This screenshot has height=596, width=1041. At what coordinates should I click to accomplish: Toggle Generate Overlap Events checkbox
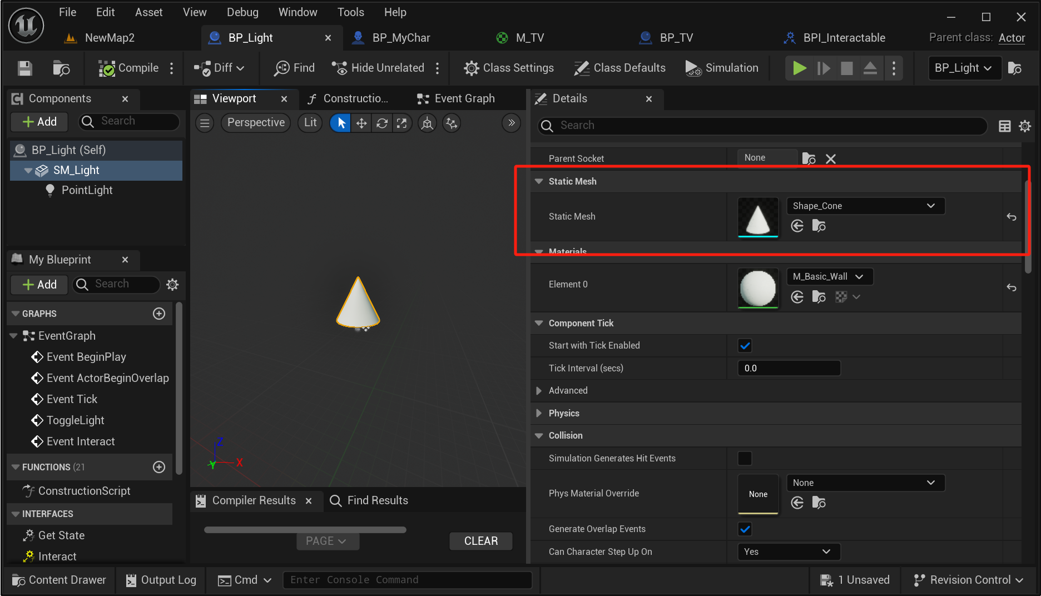pyautogui.click(x=745, y=529)
